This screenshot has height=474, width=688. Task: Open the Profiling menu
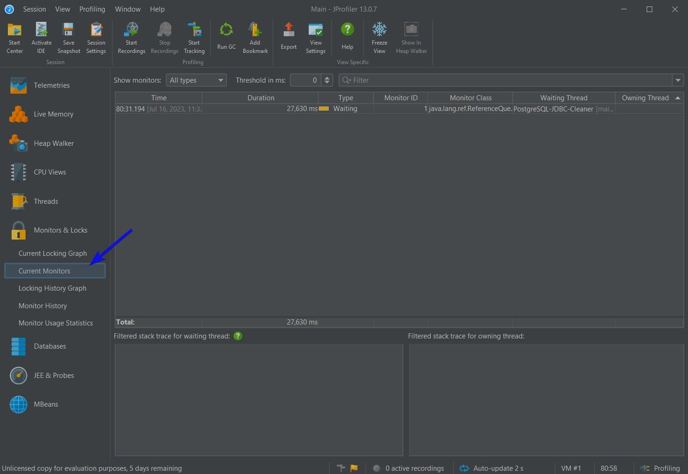tap(92, 9)
